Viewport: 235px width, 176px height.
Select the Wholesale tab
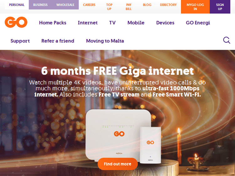(x=65, y=5)
